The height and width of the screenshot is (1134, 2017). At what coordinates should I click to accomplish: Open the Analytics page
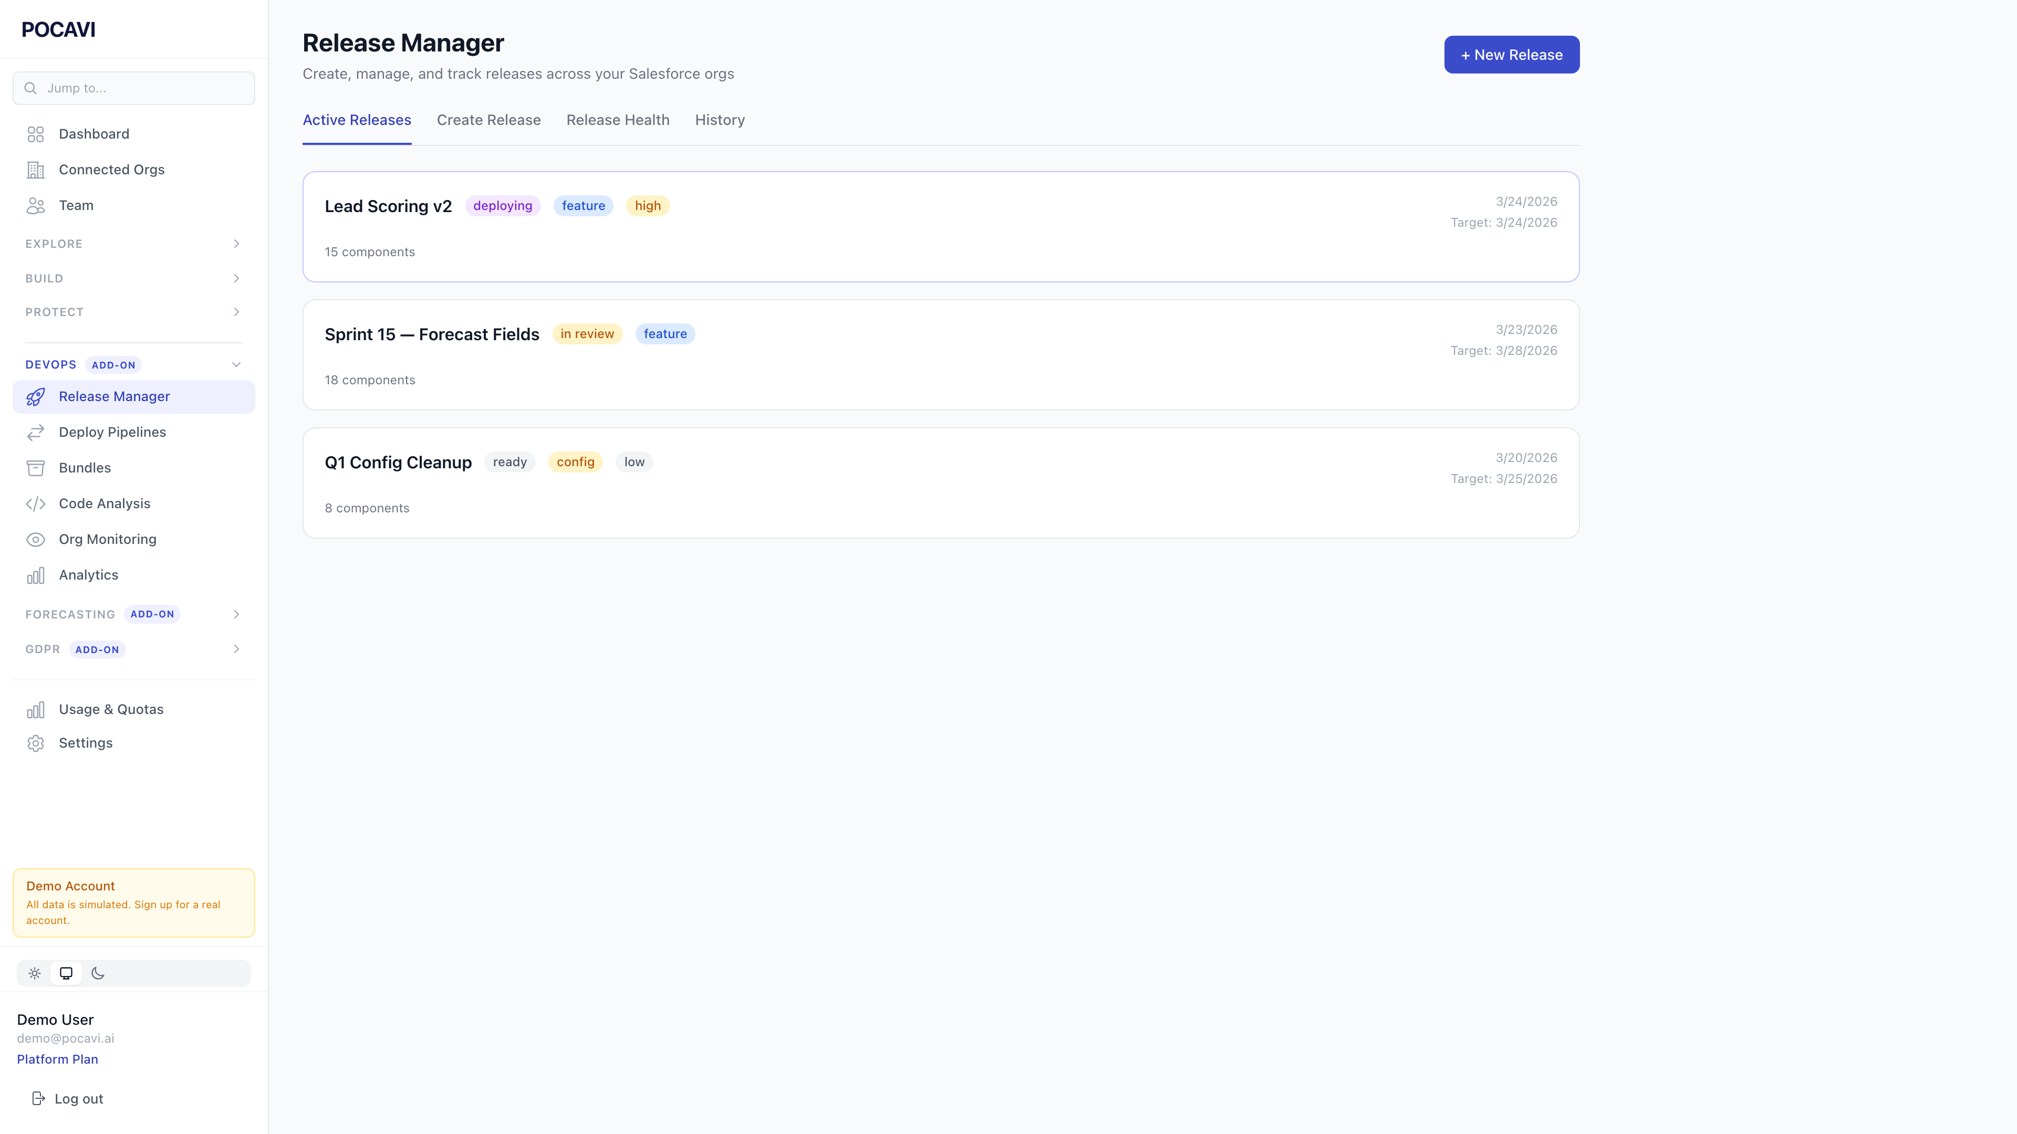(134, 575)
